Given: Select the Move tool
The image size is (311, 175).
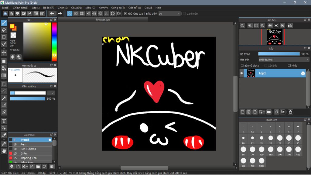Looking at the screenshot, I should [x=4, y=53].
